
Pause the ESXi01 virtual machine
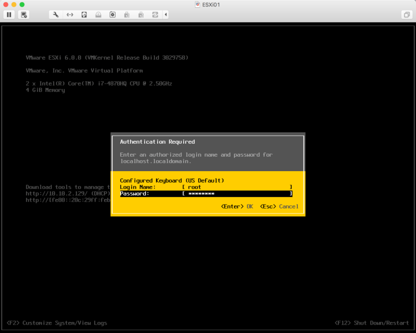point(9,15)
